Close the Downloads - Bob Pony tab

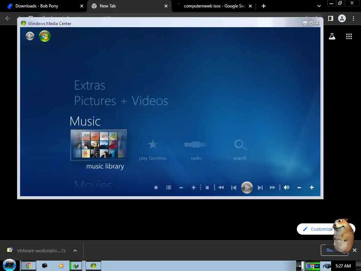click(82, 6)
